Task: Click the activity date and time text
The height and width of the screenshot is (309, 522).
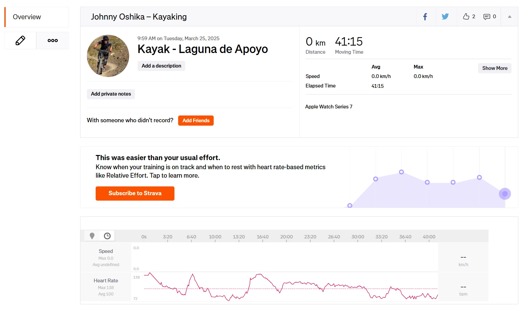Action: 179,38
